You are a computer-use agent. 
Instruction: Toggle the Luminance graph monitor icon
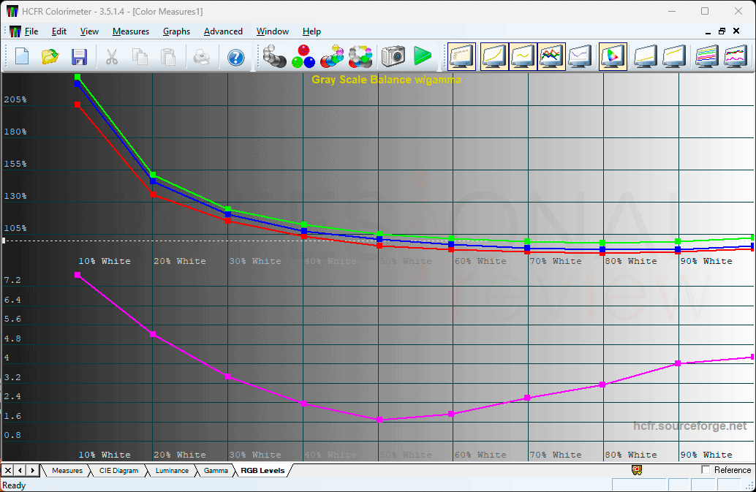coord(494,57)
